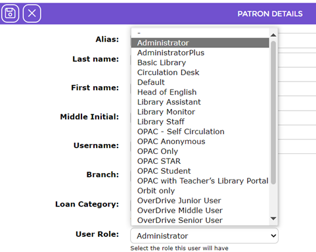
Task: Click the role list scrollbar thumb
Action: [x=273, y=113]
